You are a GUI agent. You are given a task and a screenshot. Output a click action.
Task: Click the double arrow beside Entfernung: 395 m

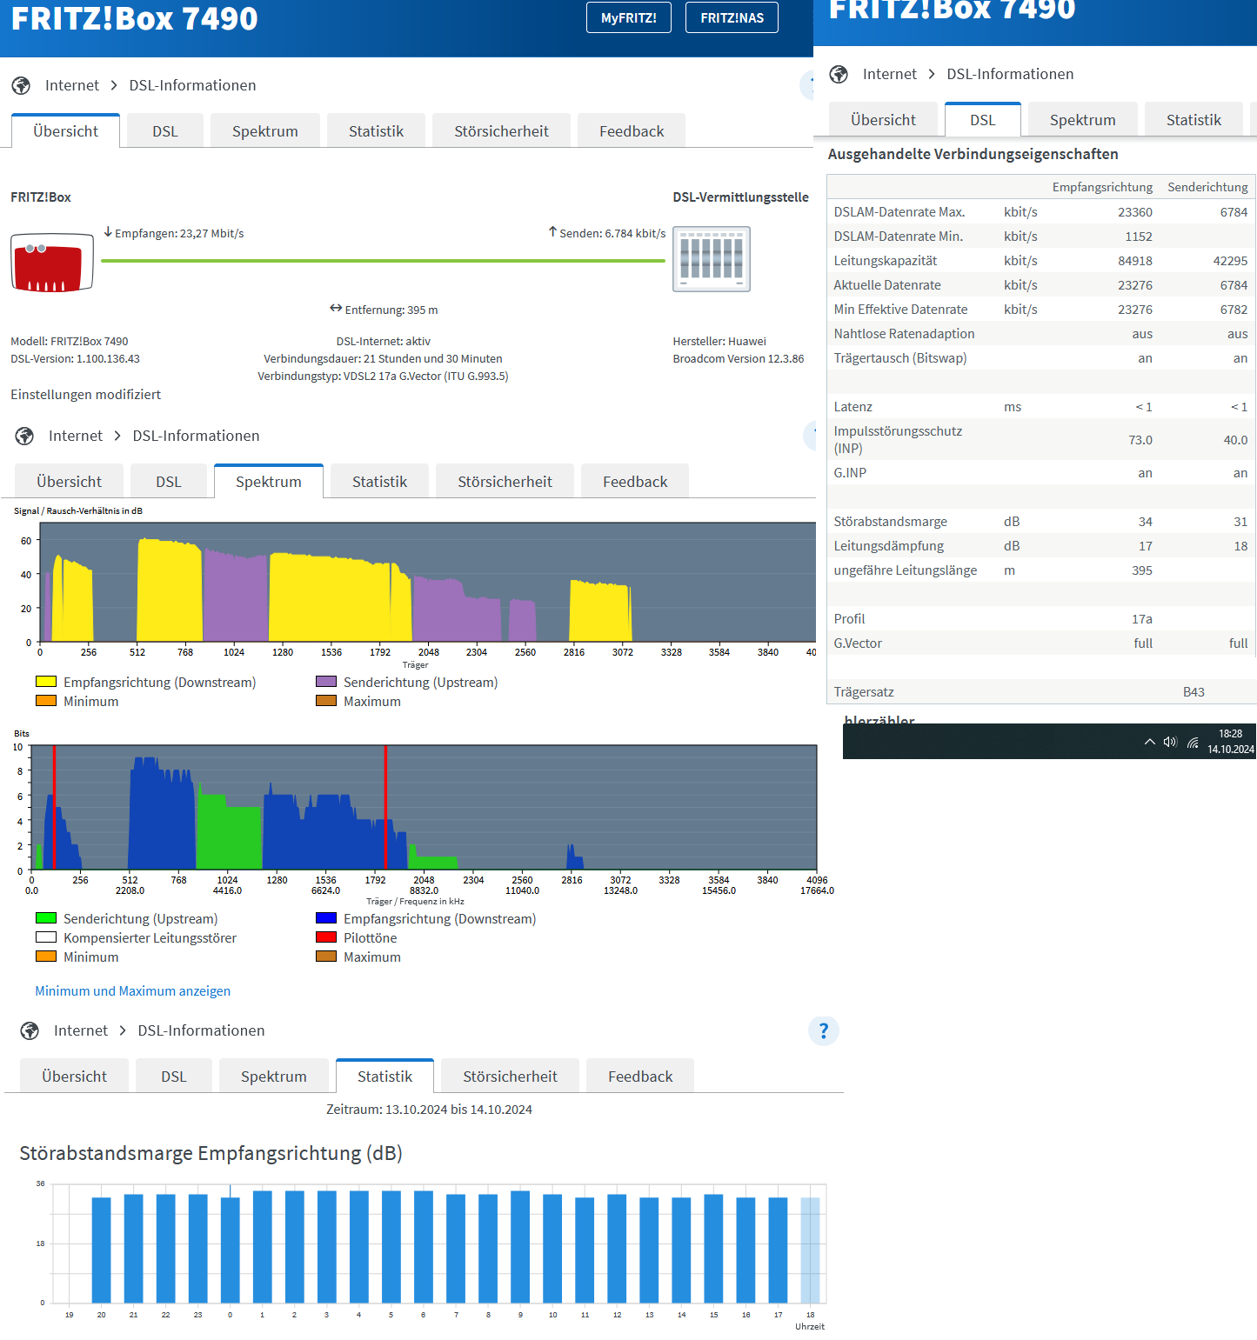coord(336,309)
